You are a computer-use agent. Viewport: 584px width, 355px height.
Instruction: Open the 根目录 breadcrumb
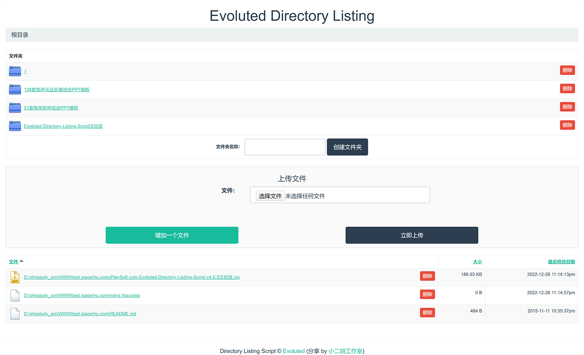point(20,35)
